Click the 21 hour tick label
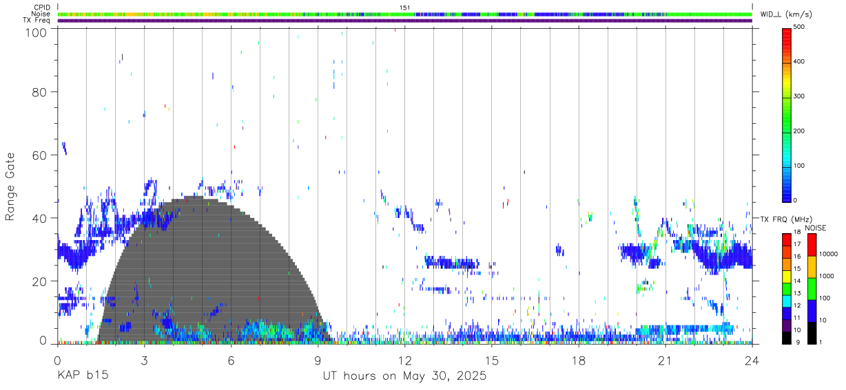 (665, 360)
